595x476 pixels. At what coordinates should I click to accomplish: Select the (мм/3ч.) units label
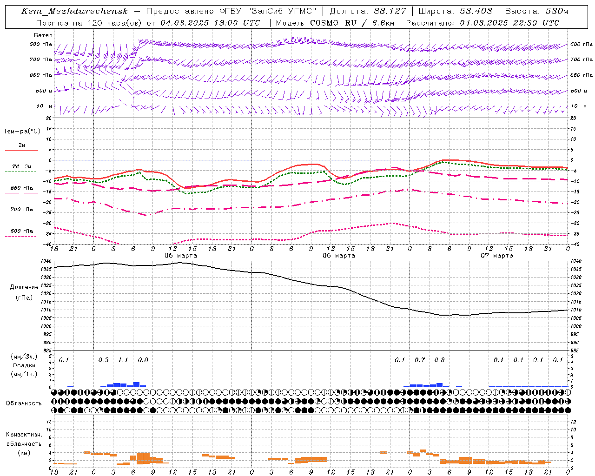pyautogui.click(x=24, y=357)
